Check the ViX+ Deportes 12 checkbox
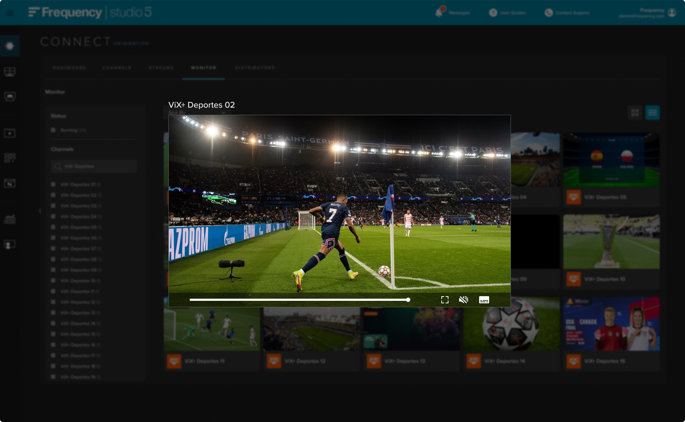Image resolution: width=685 pixels, height=422 pixels. point(53,302)
